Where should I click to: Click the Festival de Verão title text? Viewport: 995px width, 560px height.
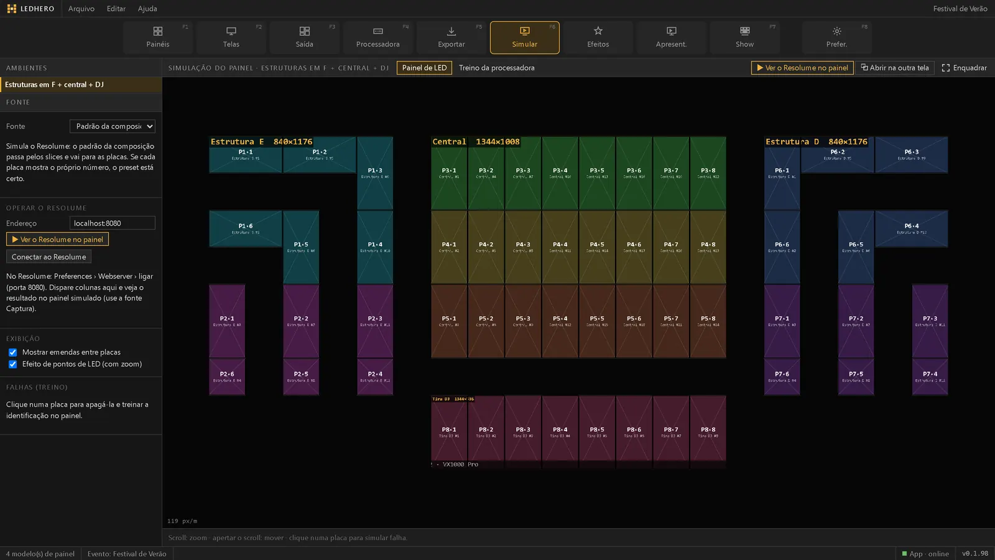click(x=960, y=9)
